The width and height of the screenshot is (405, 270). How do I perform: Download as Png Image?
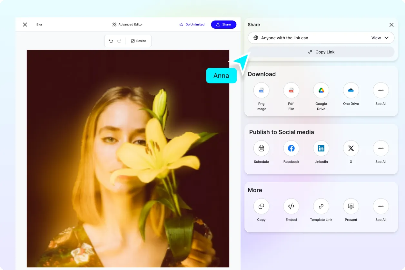click(x=261, y=91)
